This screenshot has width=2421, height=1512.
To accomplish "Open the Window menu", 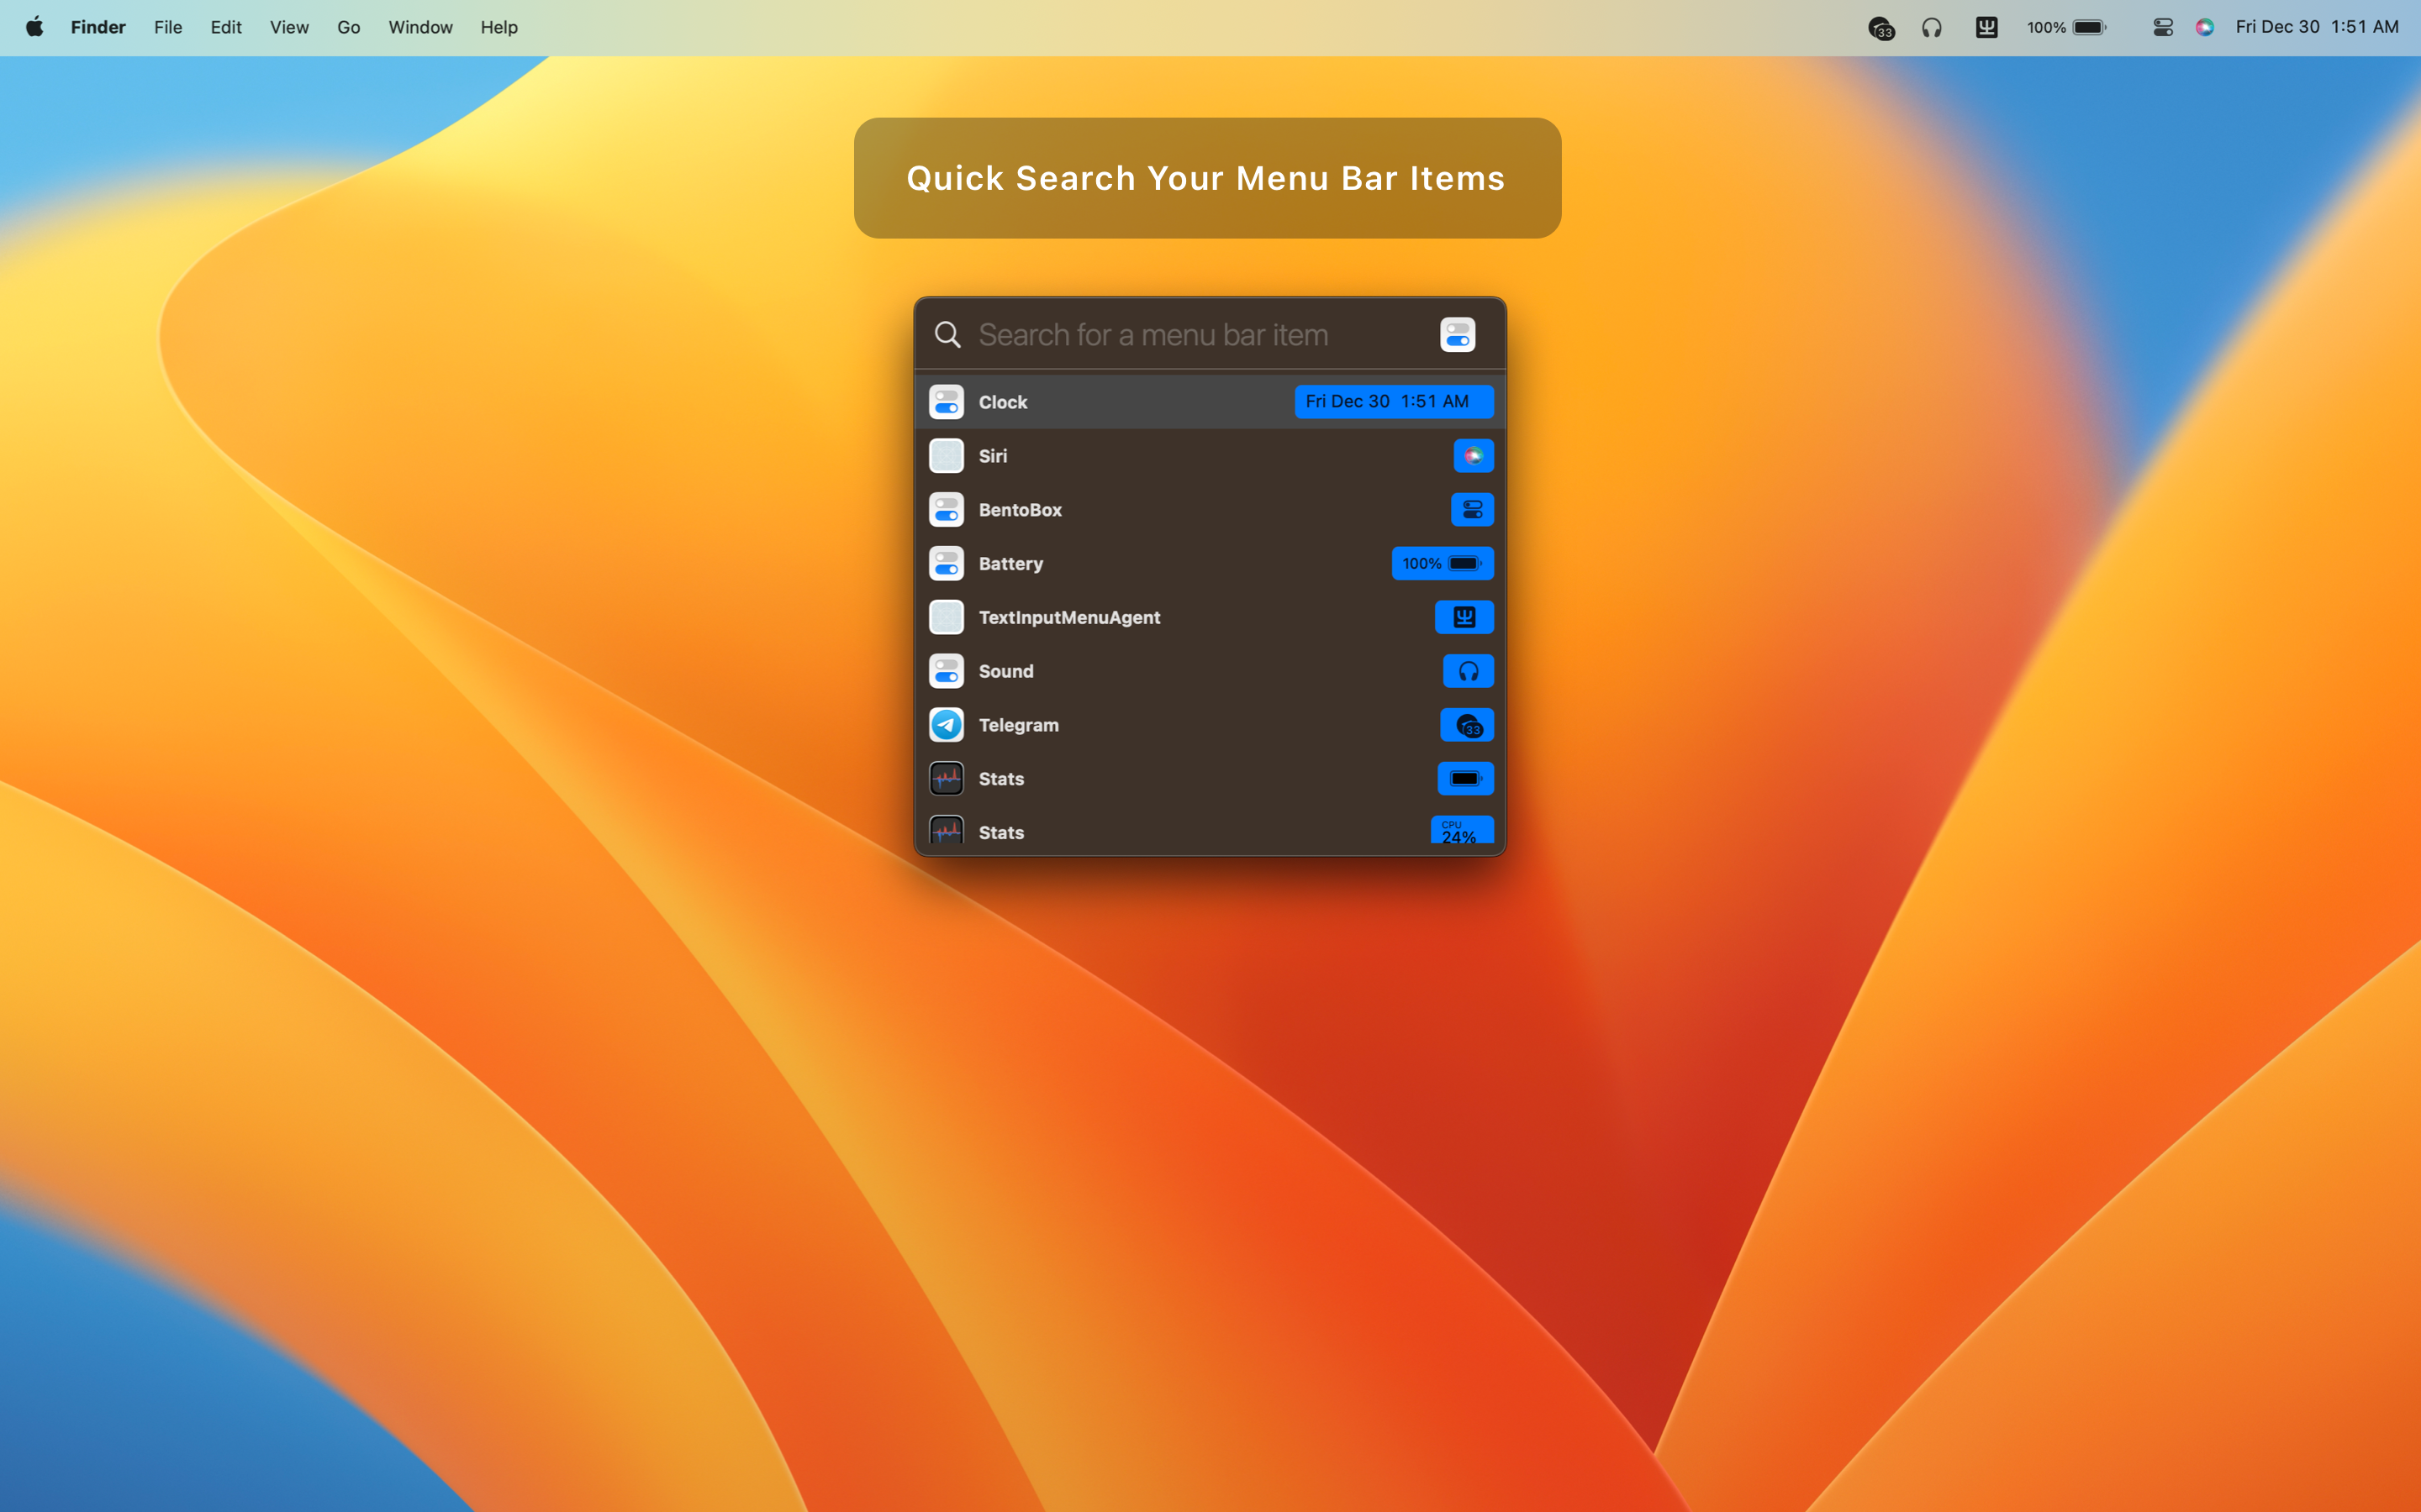I will tap(420, 27).
